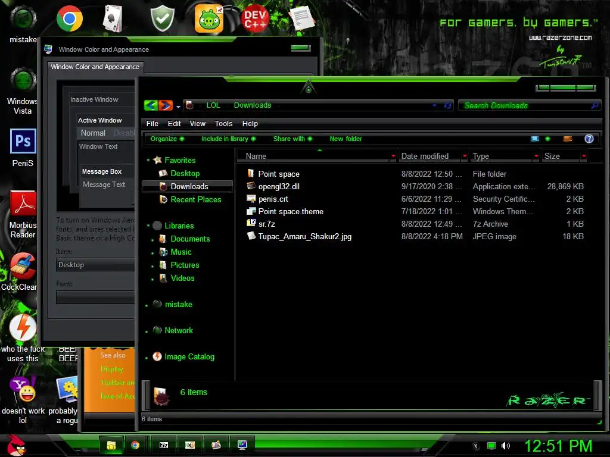Open the Morbius Reader PDF desktop icon
The image size is (610, 457).
[23, 203]
